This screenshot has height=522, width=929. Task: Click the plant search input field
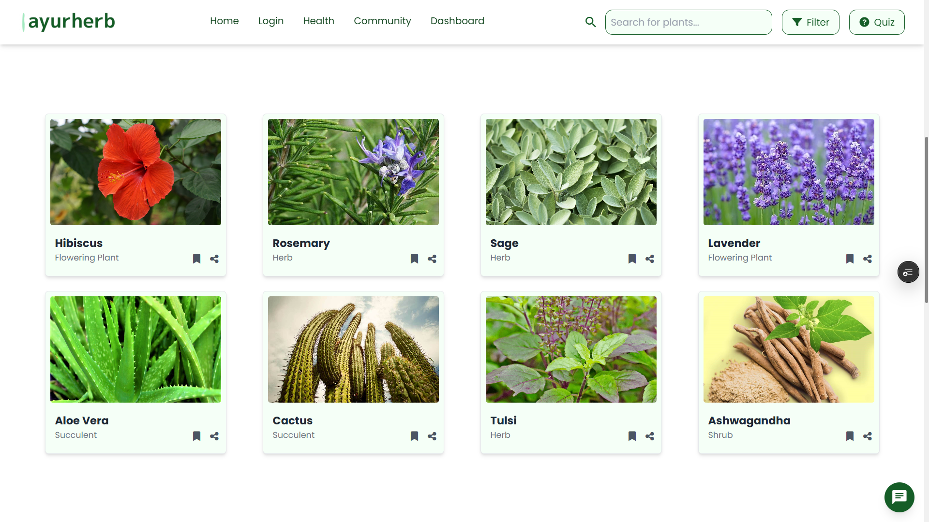[x=688, y=22]
